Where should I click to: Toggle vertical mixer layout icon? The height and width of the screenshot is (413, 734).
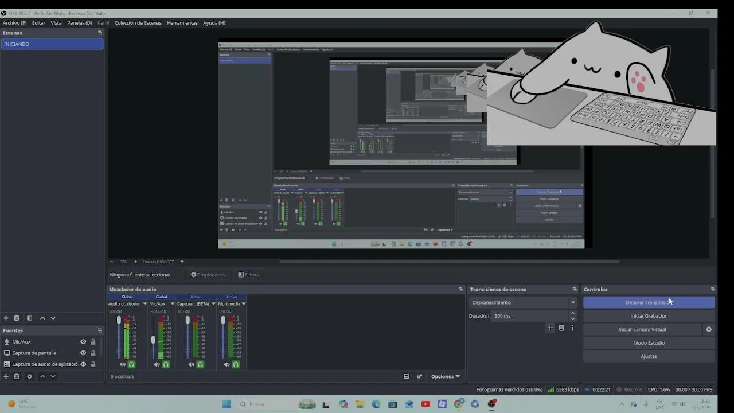407,376
